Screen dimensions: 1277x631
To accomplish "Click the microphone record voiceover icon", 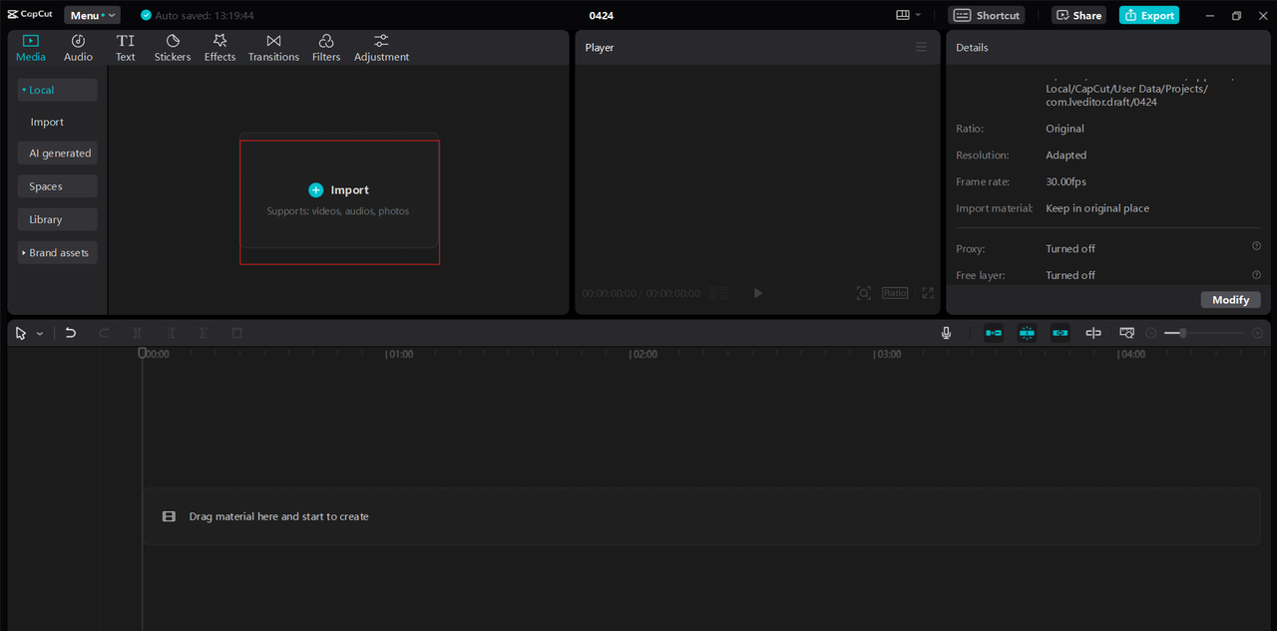I will (946, 333).
